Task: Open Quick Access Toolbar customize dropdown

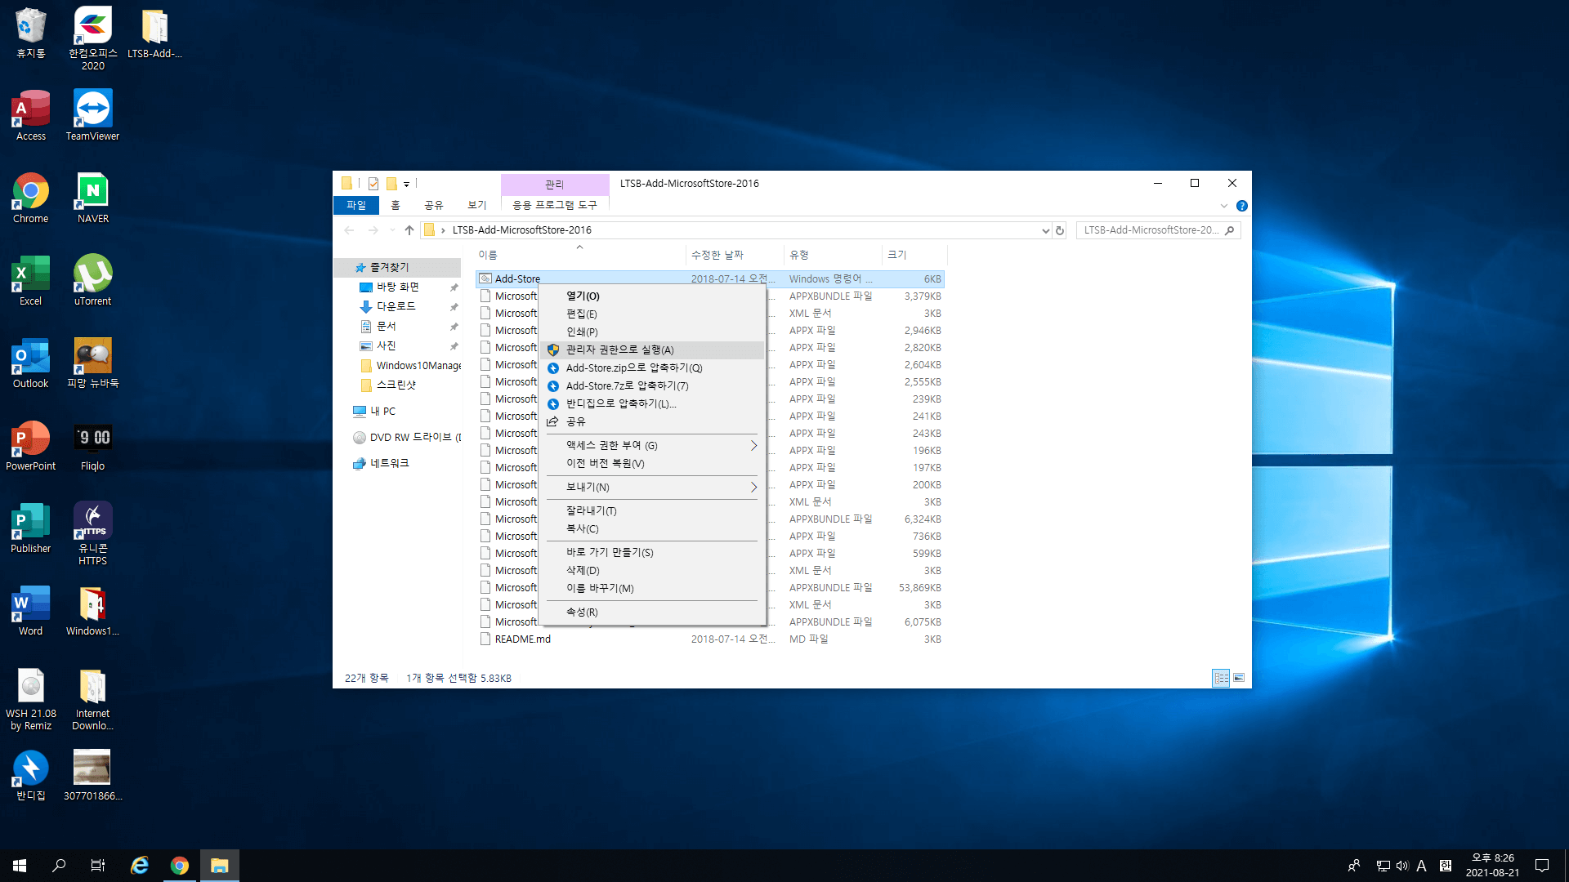Action: tap(406, 184)
